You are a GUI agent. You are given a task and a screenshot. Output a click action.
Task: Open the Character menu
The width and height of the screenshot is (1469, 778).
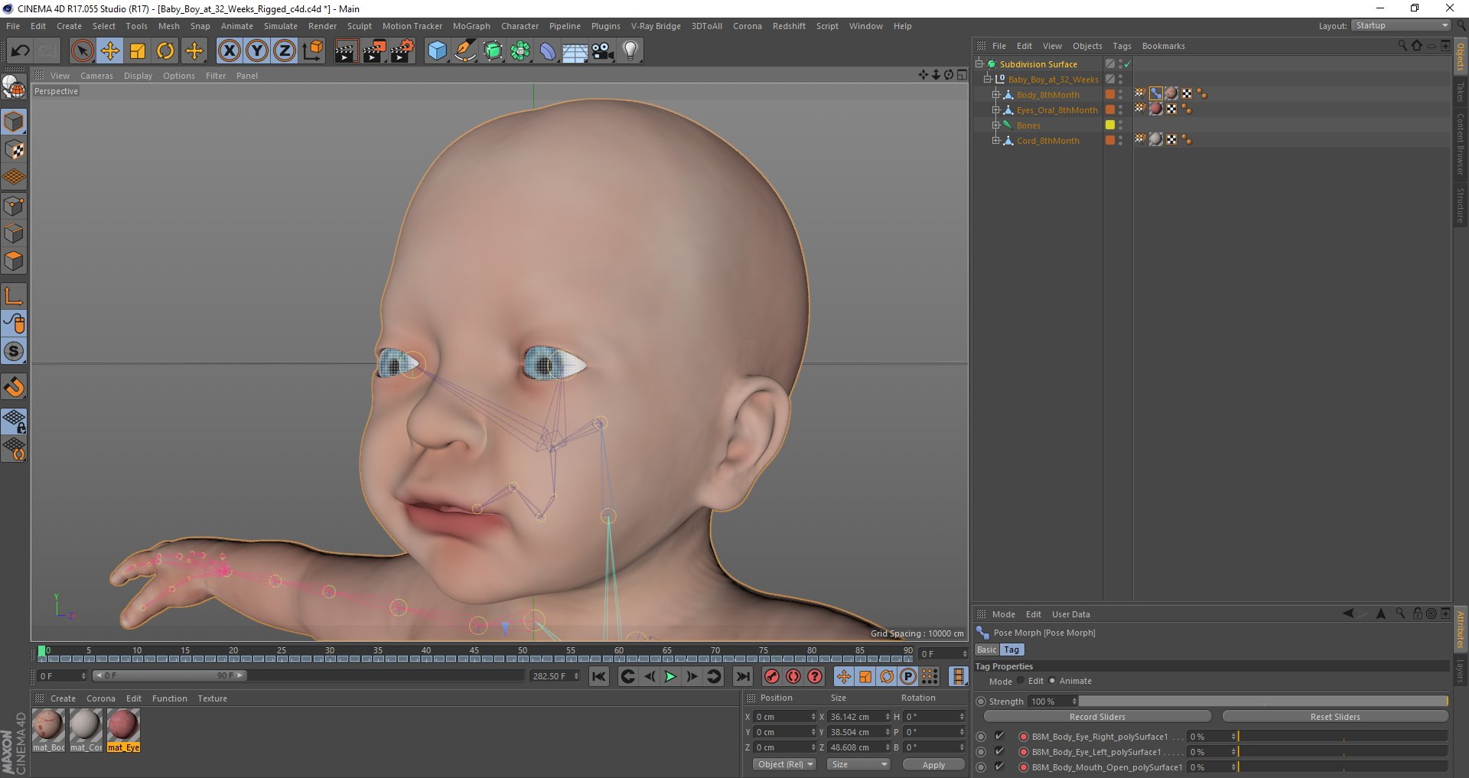pyautogui.click(x=520, y=26)
